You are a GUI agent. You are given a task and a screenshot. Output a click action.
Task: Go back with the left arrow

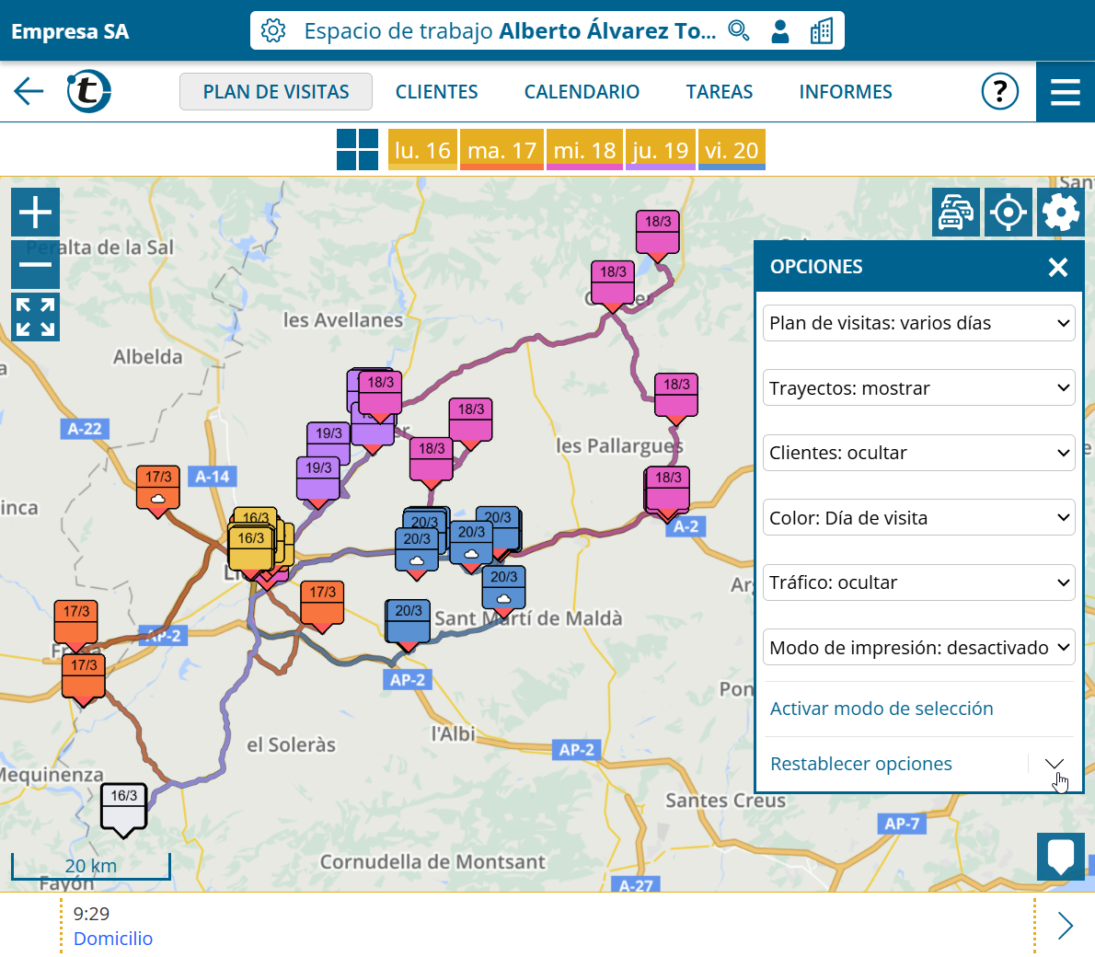[x=29, y=91]
